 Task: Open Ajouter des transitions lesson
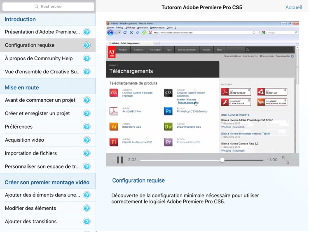tap(48, 221)
